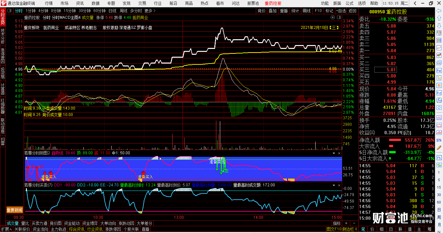Viewport: 443px width, 233px height.
Task: Open the 若愚分时附图2 panel dropdown arrow
Action: 334,153
